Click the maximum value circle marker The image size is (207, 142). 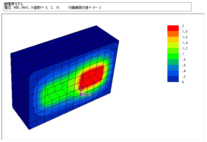(x=81, y=88)
